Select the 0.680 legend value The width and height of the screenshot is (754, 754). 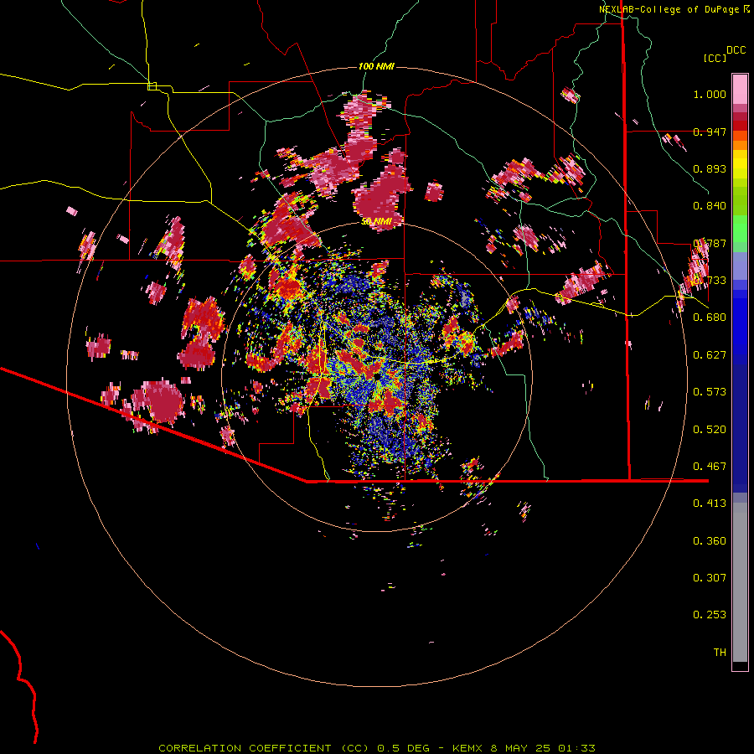click(x=710, y=318)
